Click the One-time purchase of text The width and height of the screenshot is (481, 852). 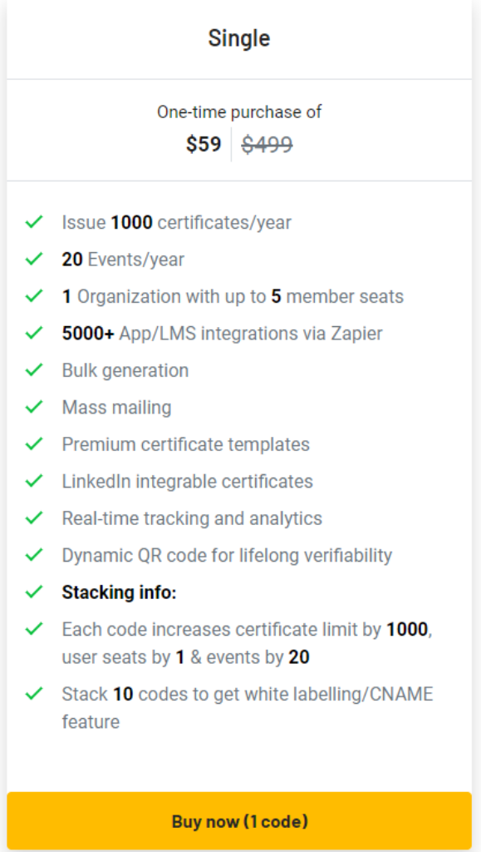point(239,112)
